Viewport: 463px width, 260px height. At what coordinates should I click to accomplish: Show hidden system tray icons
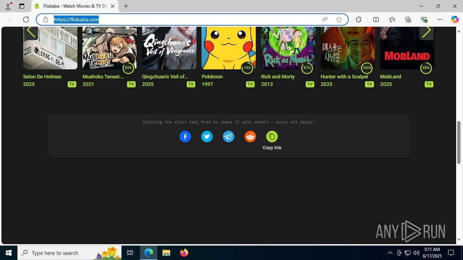pos(390,253)
